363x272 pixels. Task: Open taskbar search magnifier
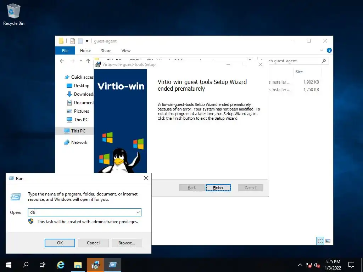(x=26, y=265)
